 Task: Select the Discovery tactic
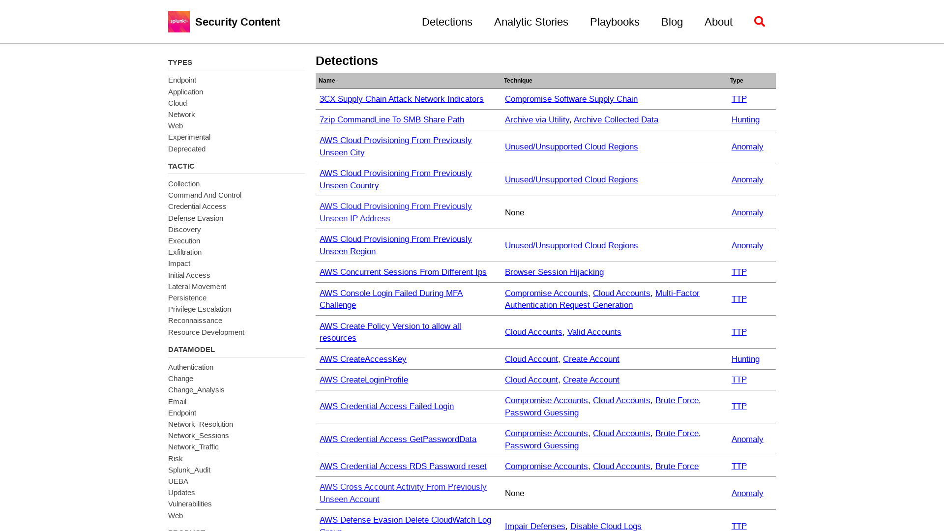[x=184, y=230]
